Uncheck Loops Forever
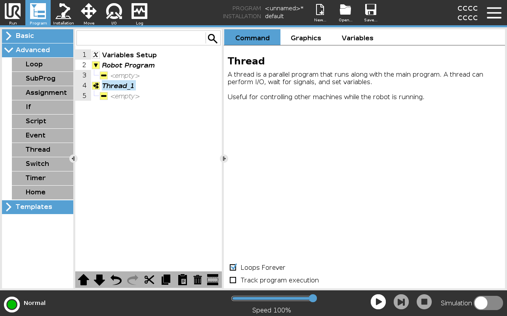 (x=233, y=267)
